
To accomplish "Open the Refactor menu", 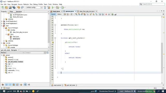I will click(x=26, y=4).
